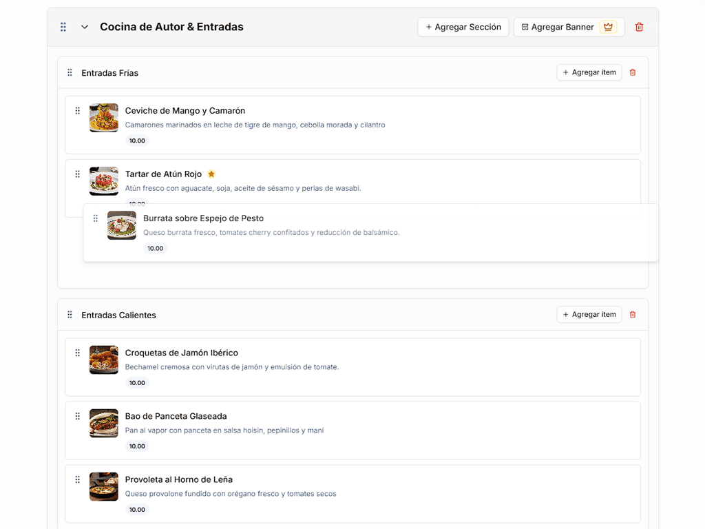
Task: Add an item to Entradas Calientes
Action: tap(589, 315)
